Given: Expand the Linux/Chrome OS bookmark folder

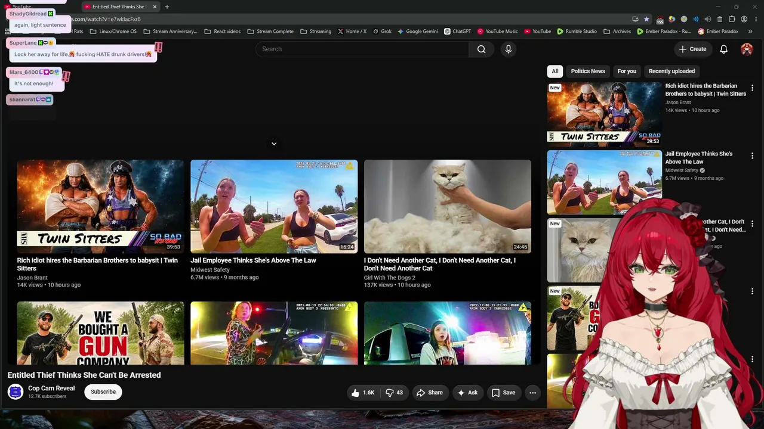Looking at the screenshot, I should coord(113,31).
